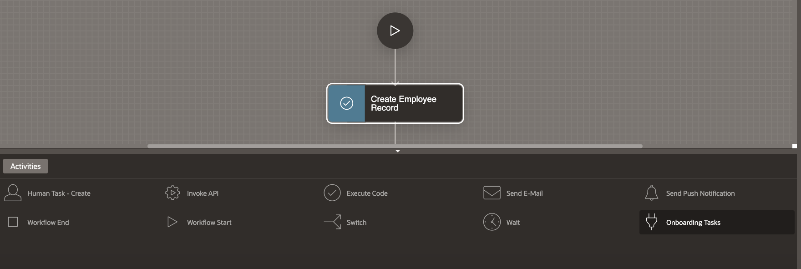Click the Workflow End label
Screen dimensions: 801x269
tap(48, 223)
